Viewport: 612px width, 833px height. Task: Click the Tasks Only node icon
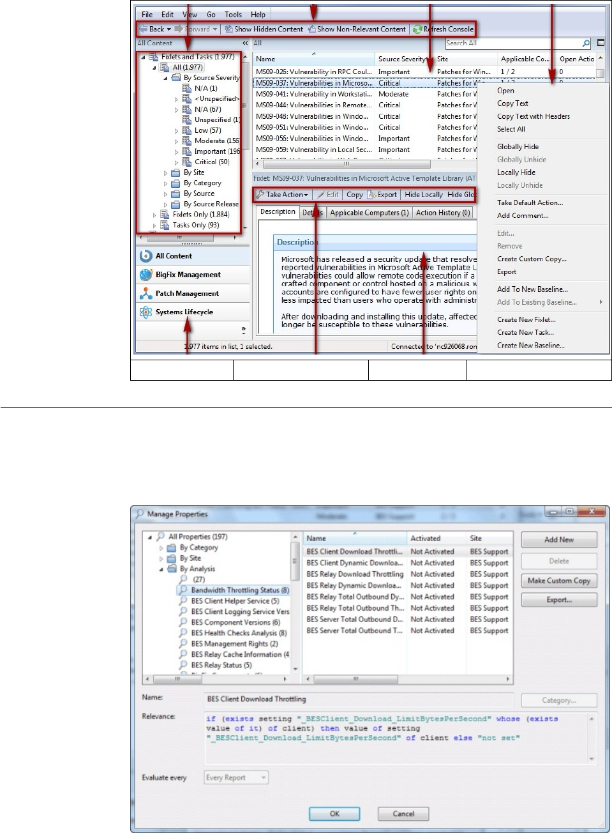(165, 225)
